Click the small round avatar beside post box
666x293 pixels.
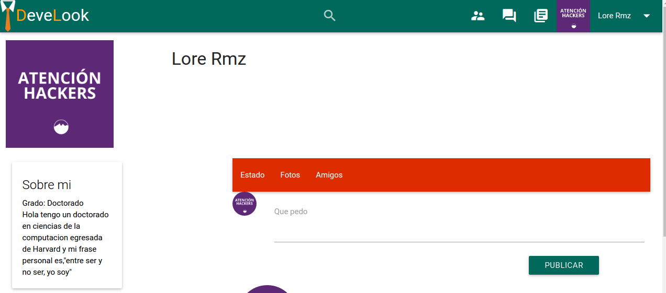pos(245,204)
